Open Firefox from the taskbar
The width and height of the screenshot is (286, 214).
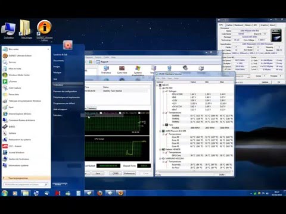click(100, 193)
